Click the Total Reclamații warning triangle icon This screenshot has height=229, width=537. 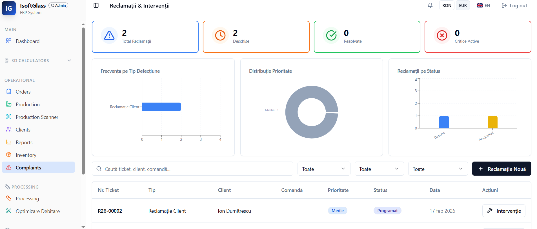click(109, 36)
